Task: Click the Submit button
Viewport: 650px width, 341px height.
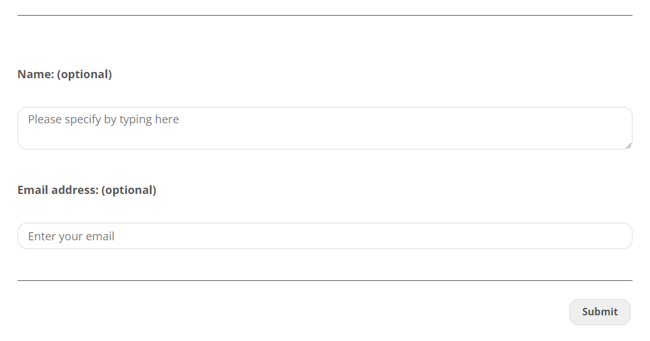Action: pyautogui.click(x=599, y=312)
